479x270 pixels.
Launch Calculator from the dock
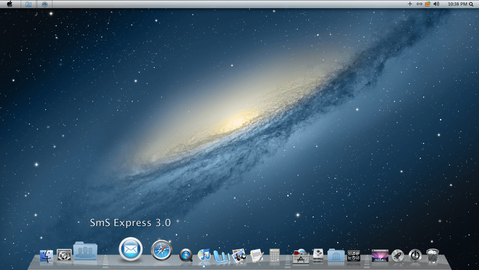[274, 255]
